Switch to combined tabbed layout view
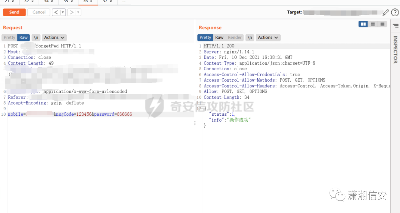The height and width of the screenshot is (213, 400). [x=382, y=24]
